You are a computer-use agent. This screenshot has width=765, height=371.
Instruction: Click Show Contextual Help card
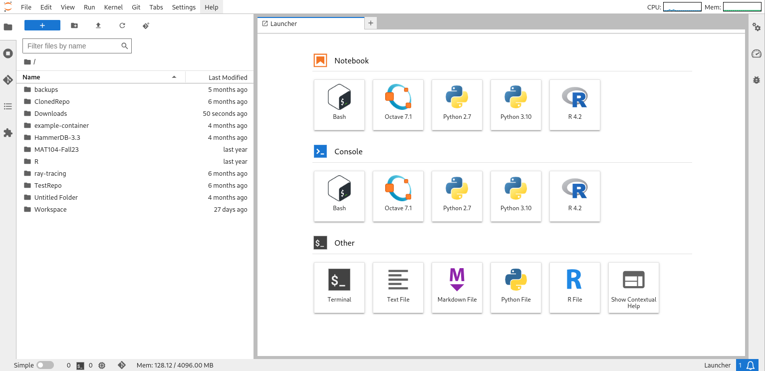pyautogui.click(x=634, y=288)
